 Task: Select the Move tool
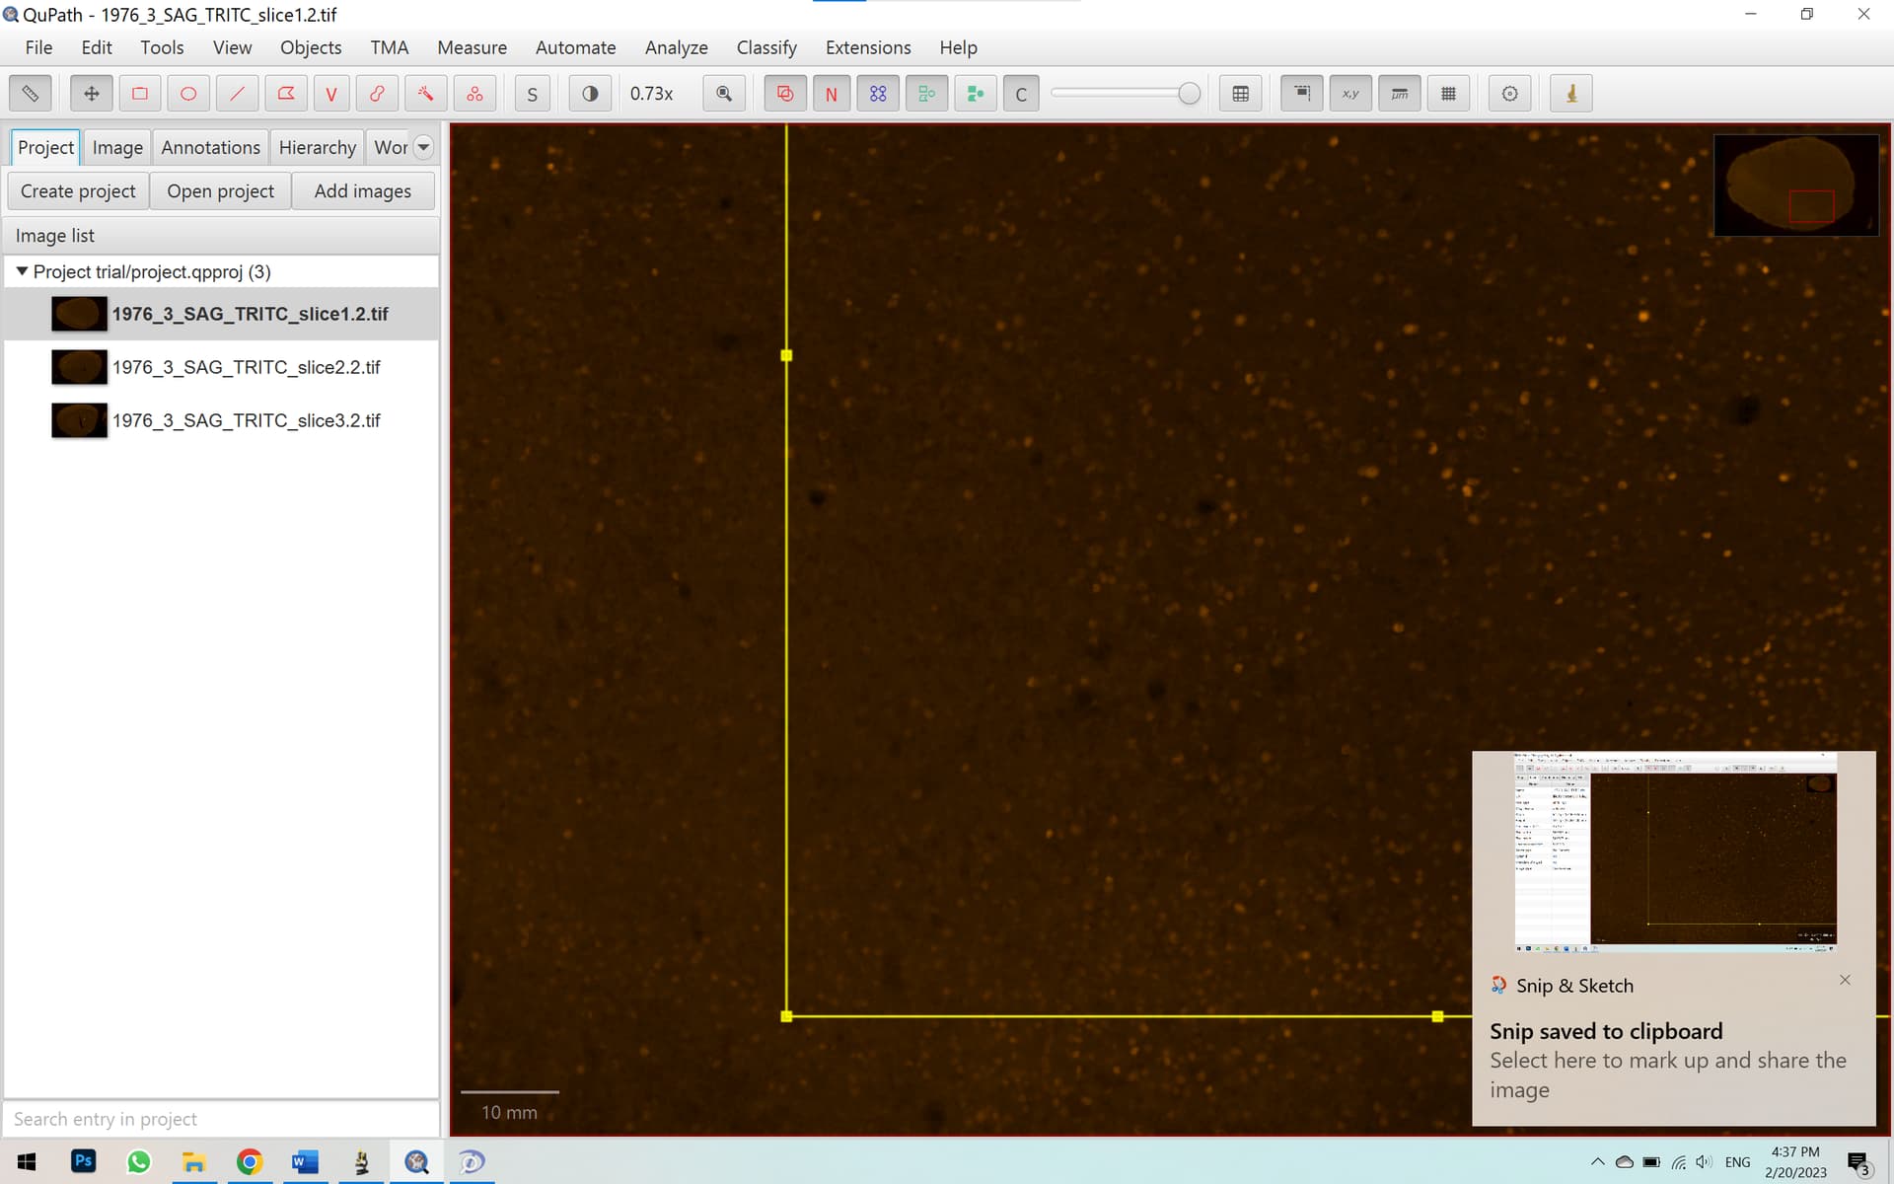(91, 93)
